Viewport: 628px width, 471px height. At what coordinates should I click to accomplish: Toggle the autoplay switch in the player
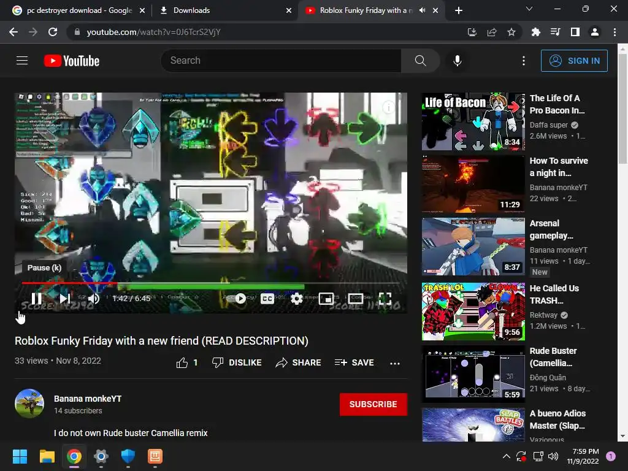coord(240,299)
